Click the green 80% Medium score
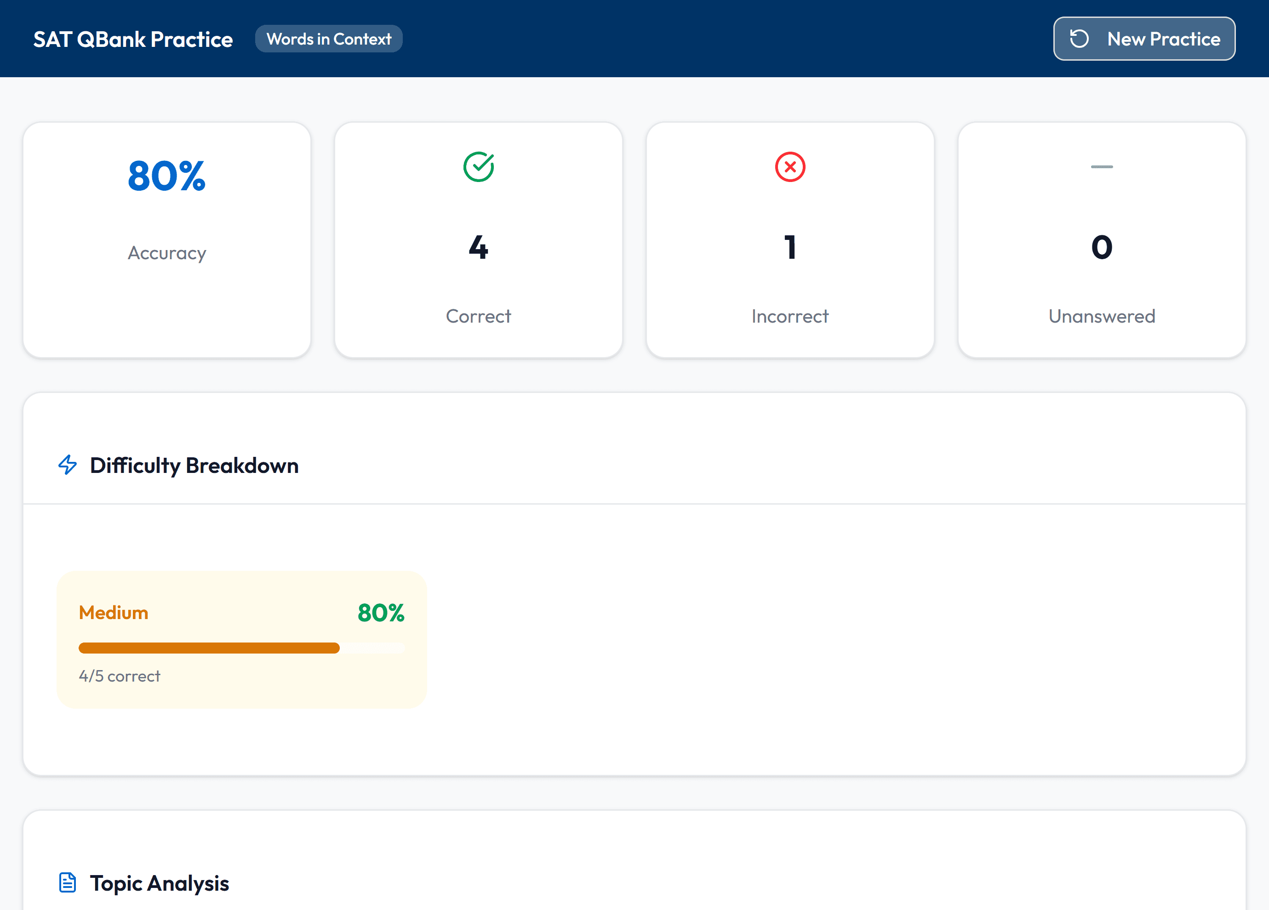 (x=381, y=613)
